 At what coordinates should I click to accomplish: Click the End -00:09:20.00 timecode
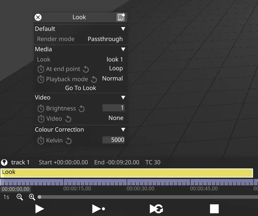tap(117, 162)
